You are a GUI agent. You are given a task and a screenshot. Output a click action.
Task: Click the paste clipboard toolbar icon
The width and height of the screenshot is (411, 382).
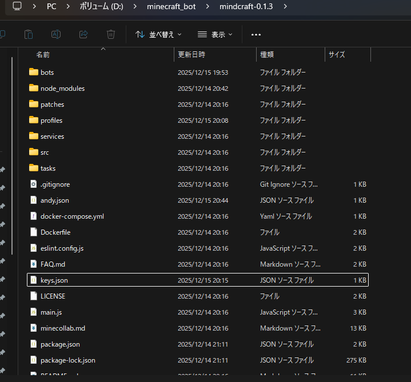point(29,34)
